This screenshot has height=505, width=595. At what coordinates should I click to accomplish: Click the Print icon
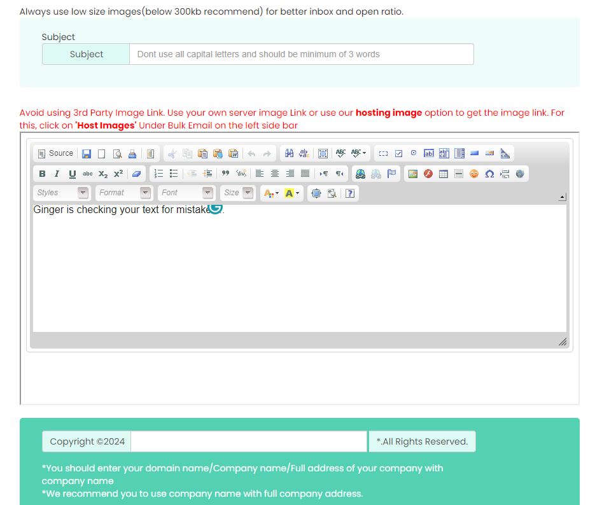point(132,153)
